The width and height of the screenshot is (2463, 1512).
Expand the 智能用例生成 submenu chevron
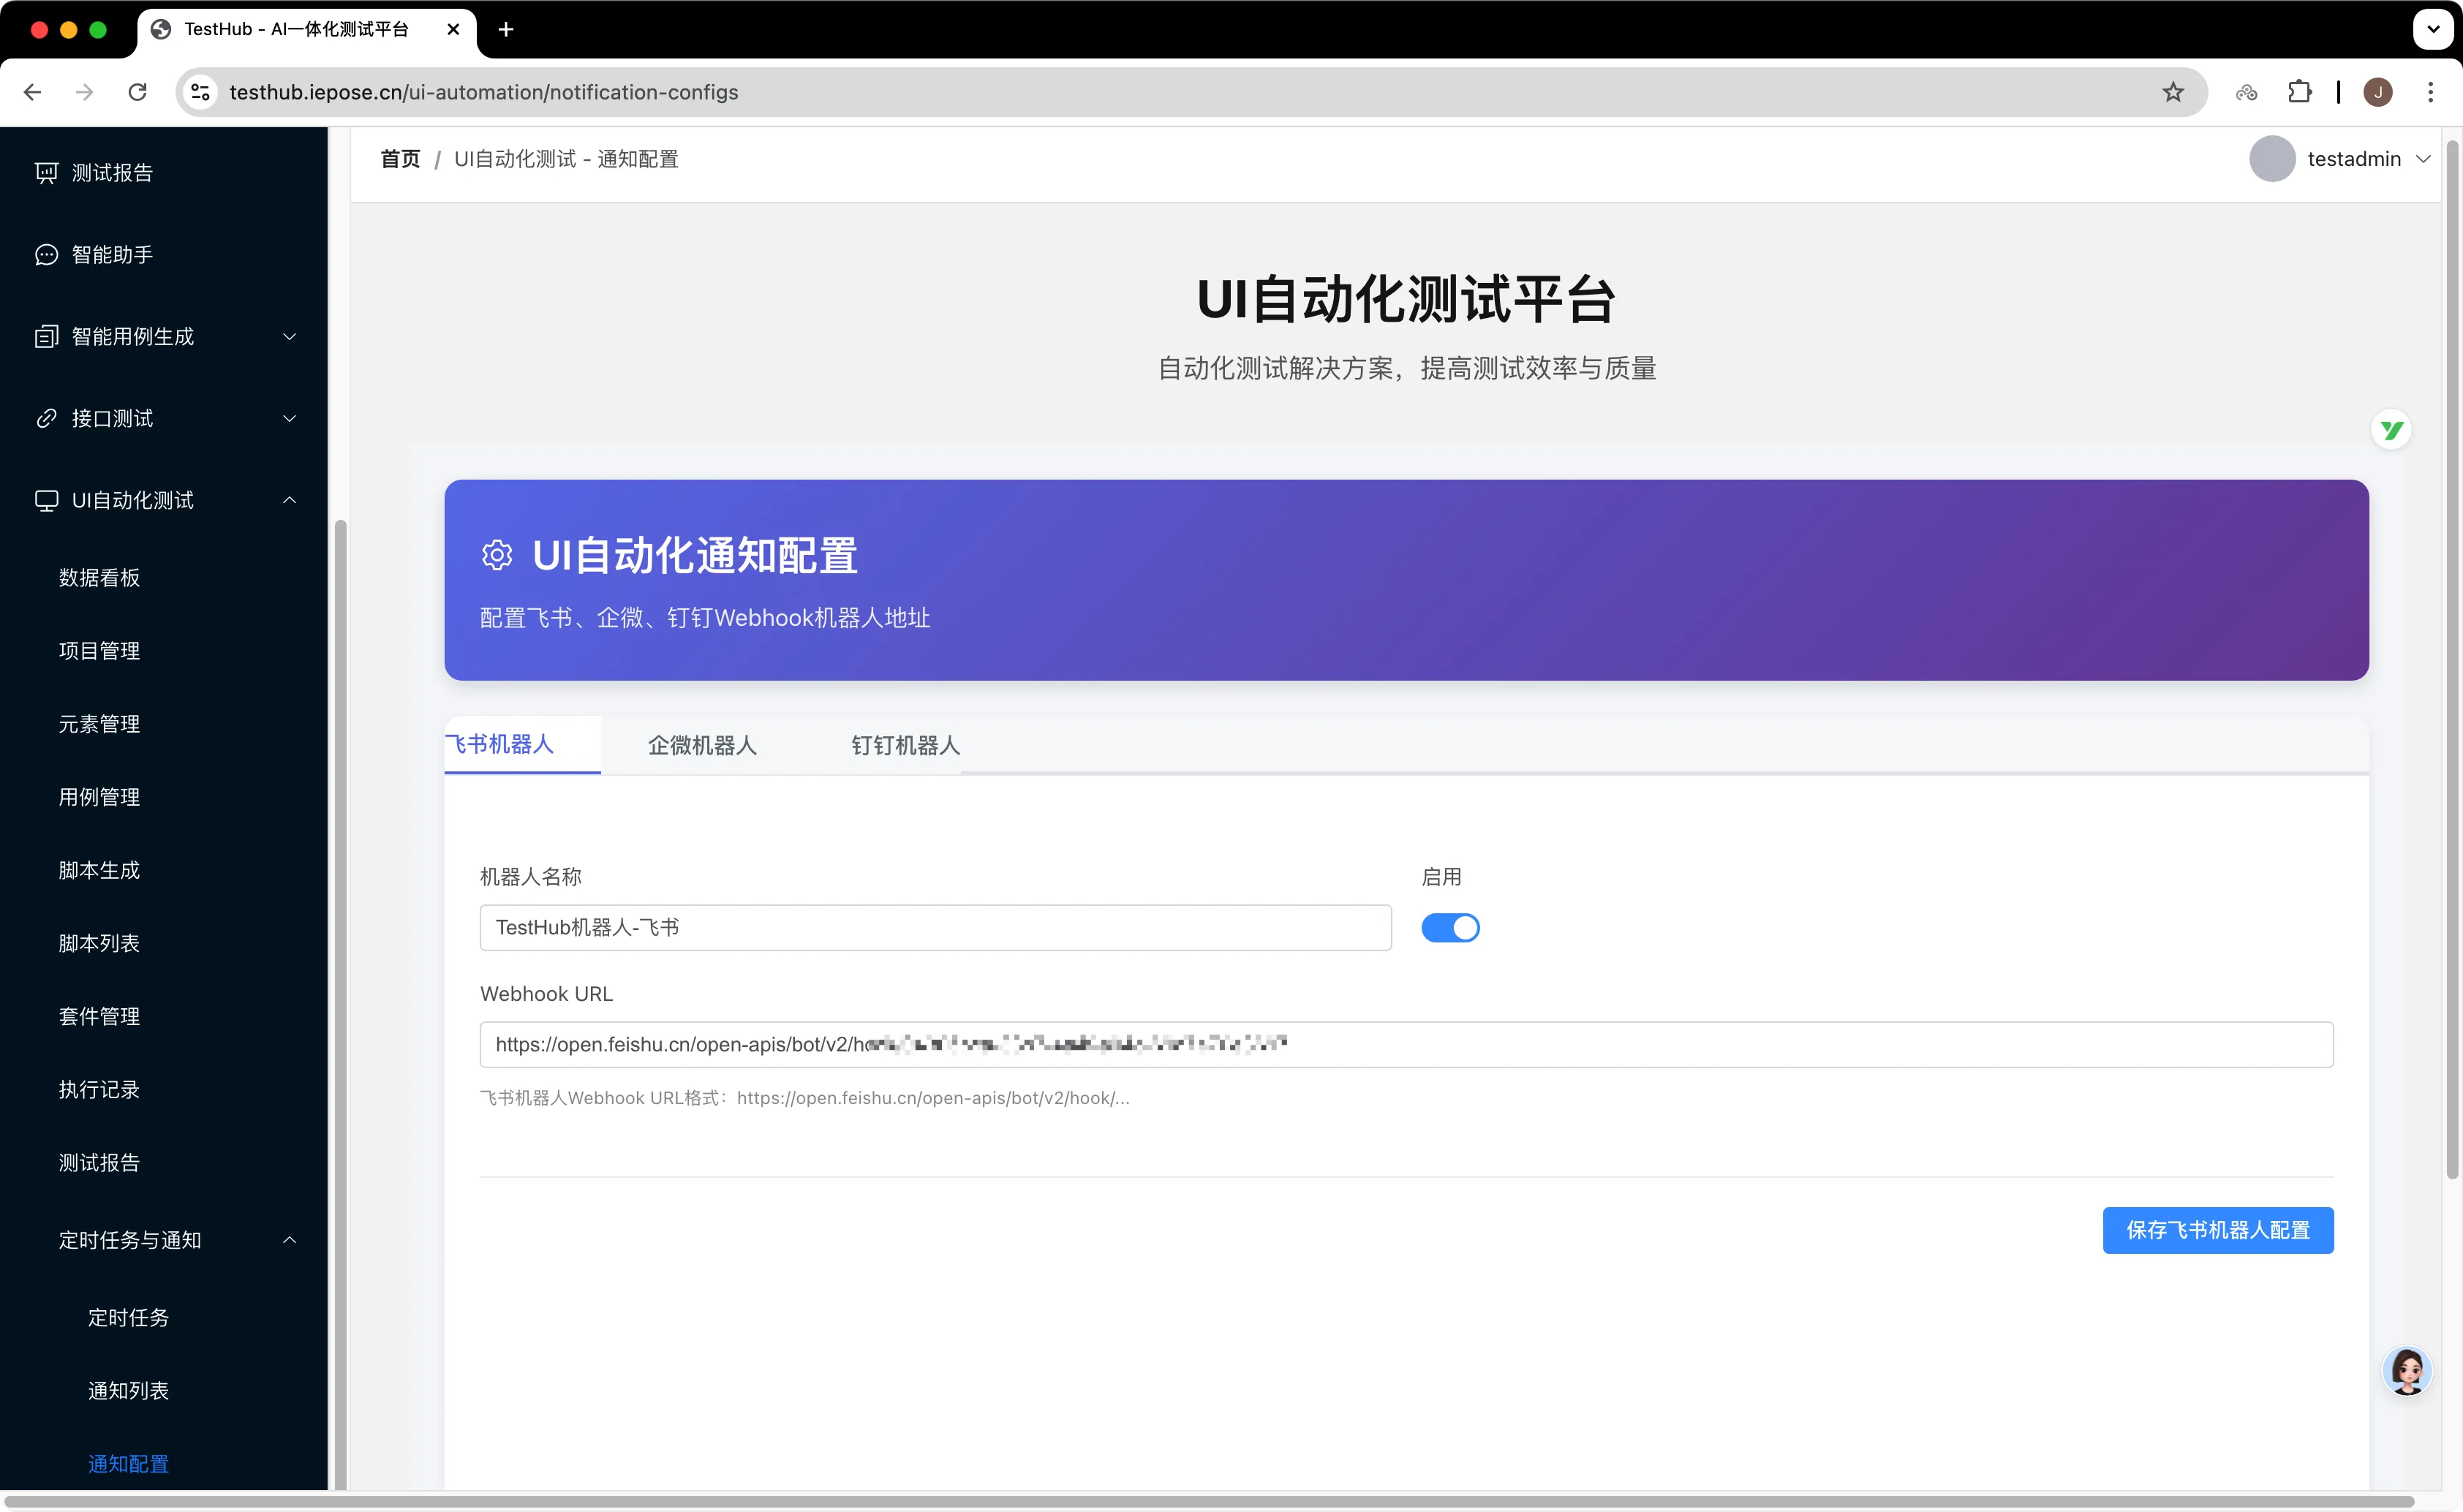290,337
